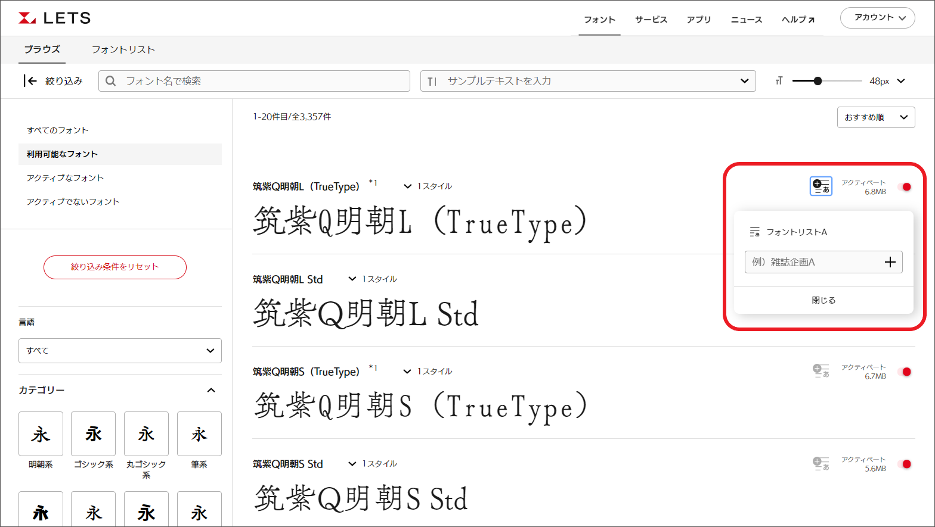Click the 例）雑誌企画A list name field
Screen dimensions: 935x527
point(823,262)
